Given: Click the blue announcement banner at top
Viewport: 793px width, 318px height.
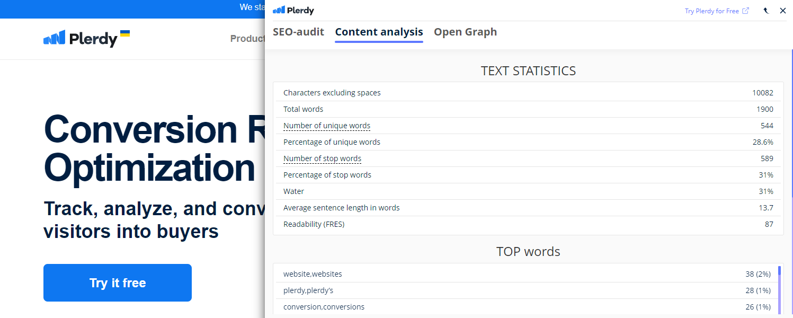Looking at the screenshot, I should pyautogui.click(x=132, y=9).
